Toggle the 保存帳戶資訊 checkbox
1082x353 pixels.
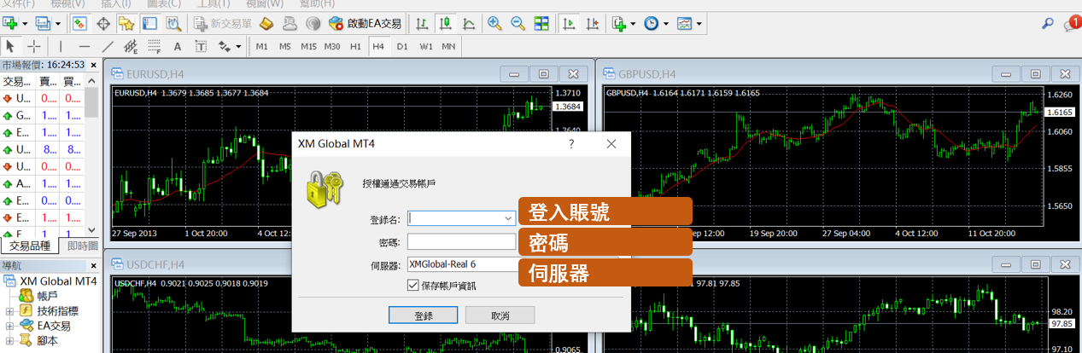pos(413,286)
